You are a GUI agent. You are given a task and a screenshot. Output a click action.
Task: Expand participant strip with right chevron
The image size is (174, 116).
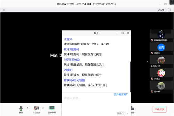click(147, 62)
